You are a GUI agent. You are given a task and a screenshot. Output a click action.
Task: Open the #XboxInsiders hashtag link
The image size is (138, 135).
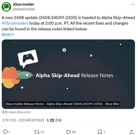(x=15, y=23)
